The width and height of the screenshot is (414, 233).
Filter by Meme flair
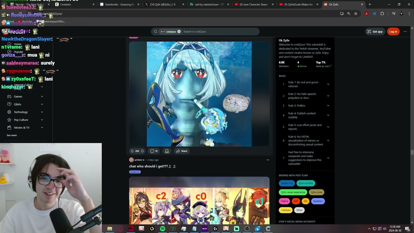tap(284, 201)
